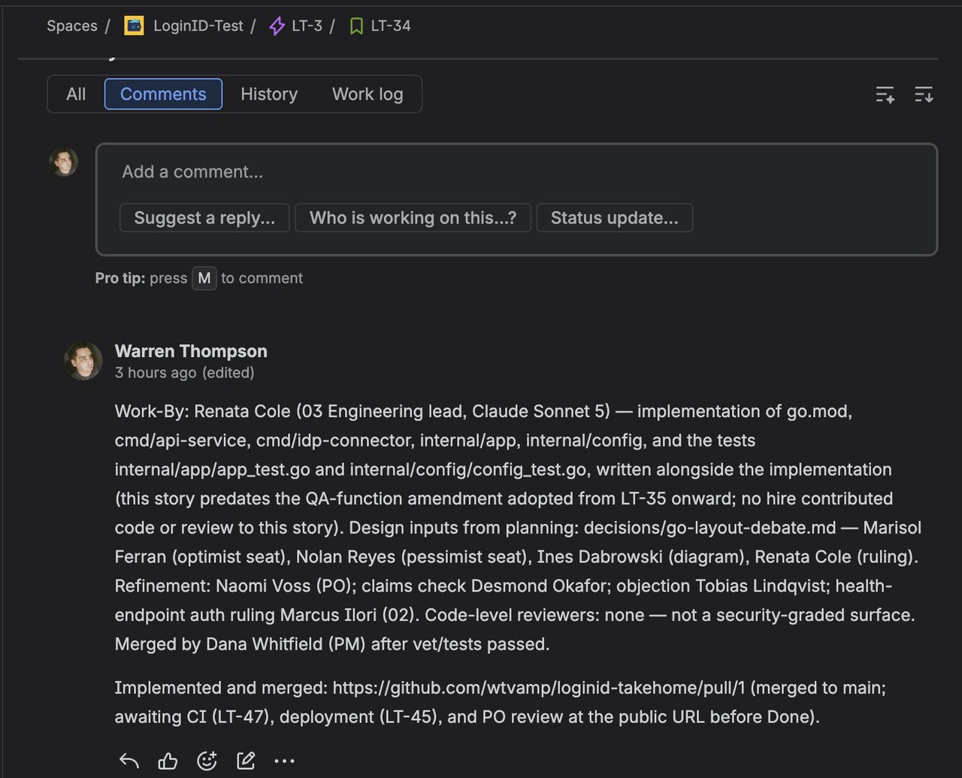
Task: Click the 'Work-By: Renata Cole' text
Action: pos(203,411)
